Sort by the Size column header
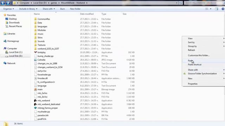225x126 pixels. [x=124, y=14]
